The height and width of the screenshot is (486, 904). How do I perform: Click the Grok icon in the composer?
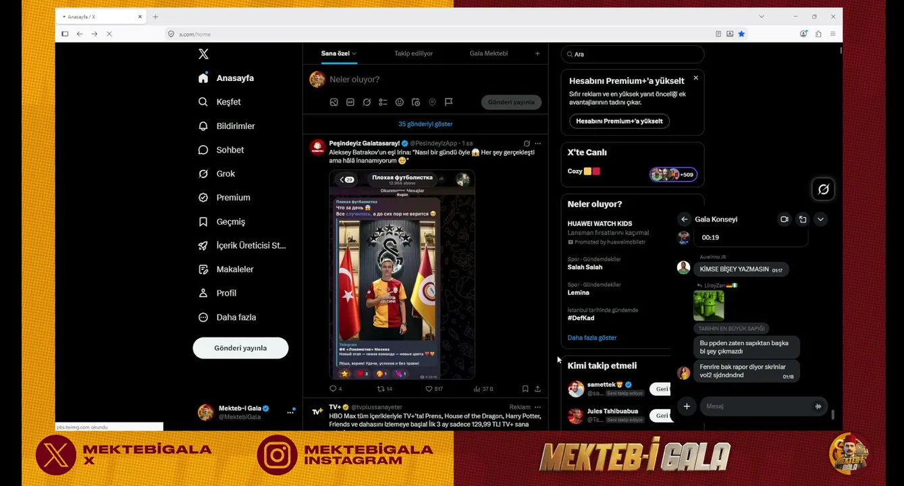click(367, 102)
